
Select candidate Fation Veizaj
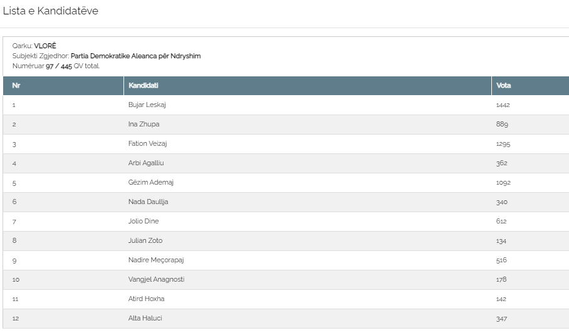(x=147, y=143)
